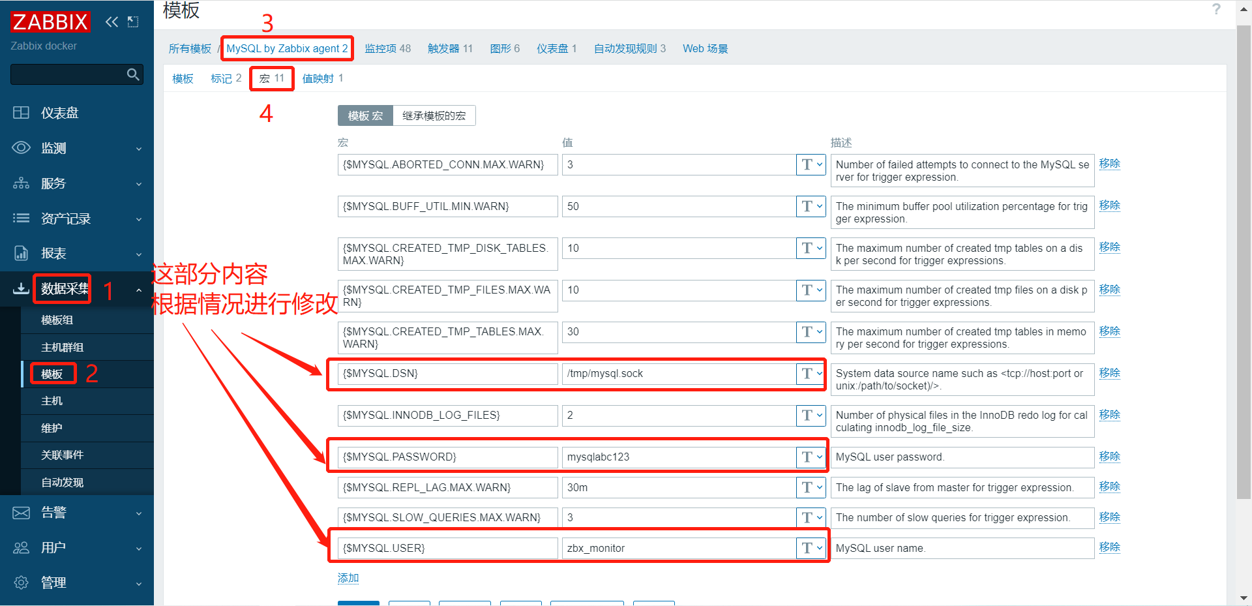1252x606 pixels.
Task: Click the 资产记录 list icon
Action: pos(21,219)
